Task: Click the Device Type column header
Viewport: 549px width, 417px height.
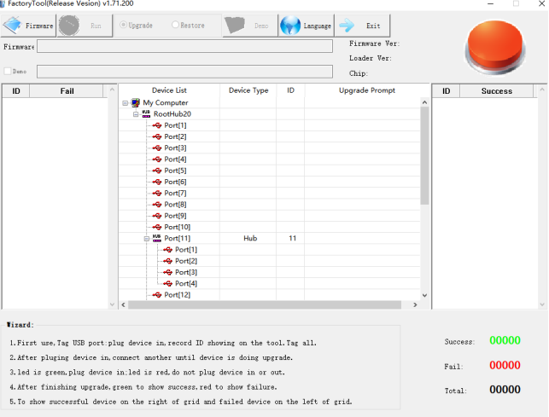Action: tap(248, 90)
